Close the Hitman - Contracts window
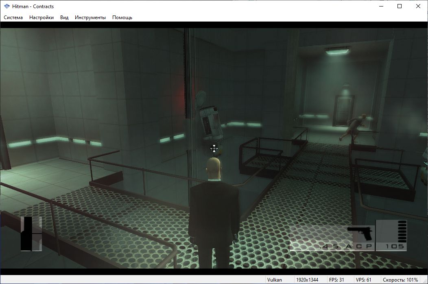This screenshot has height=284, width=428. [x=418, y=6]
